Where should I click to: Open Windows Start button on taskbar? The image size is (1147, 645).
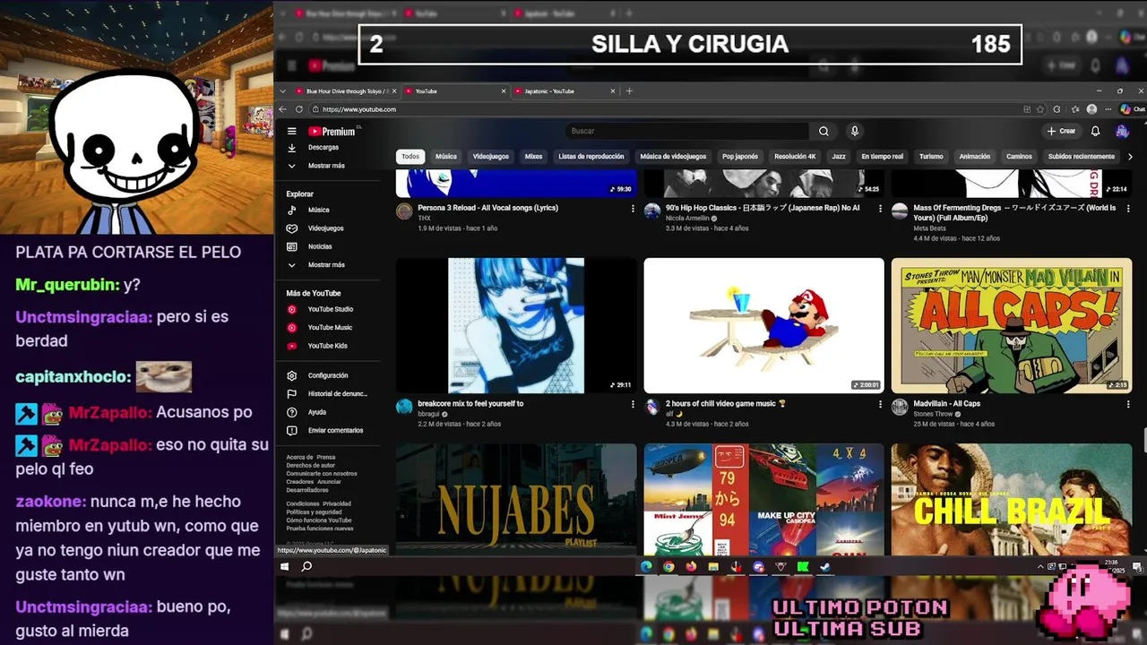pyautogui.click(x=285, y=566)
